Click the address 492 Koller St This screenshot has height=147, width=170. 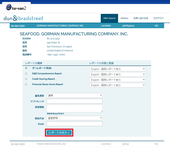53,43
